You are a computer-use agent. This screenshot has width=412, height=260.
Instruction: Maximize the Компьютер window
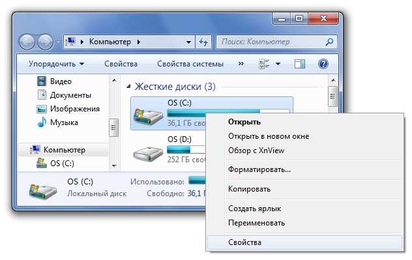click(299, 19)
